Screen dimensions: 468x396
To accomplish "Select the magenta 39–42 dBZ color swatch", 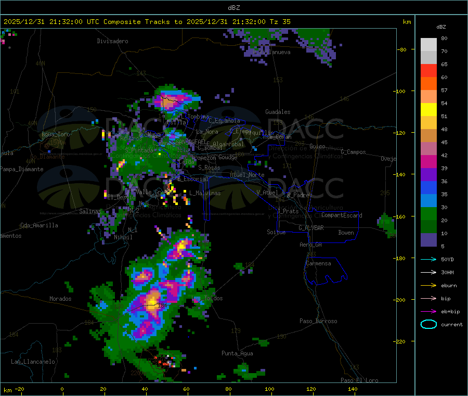I will coord(428,161).
